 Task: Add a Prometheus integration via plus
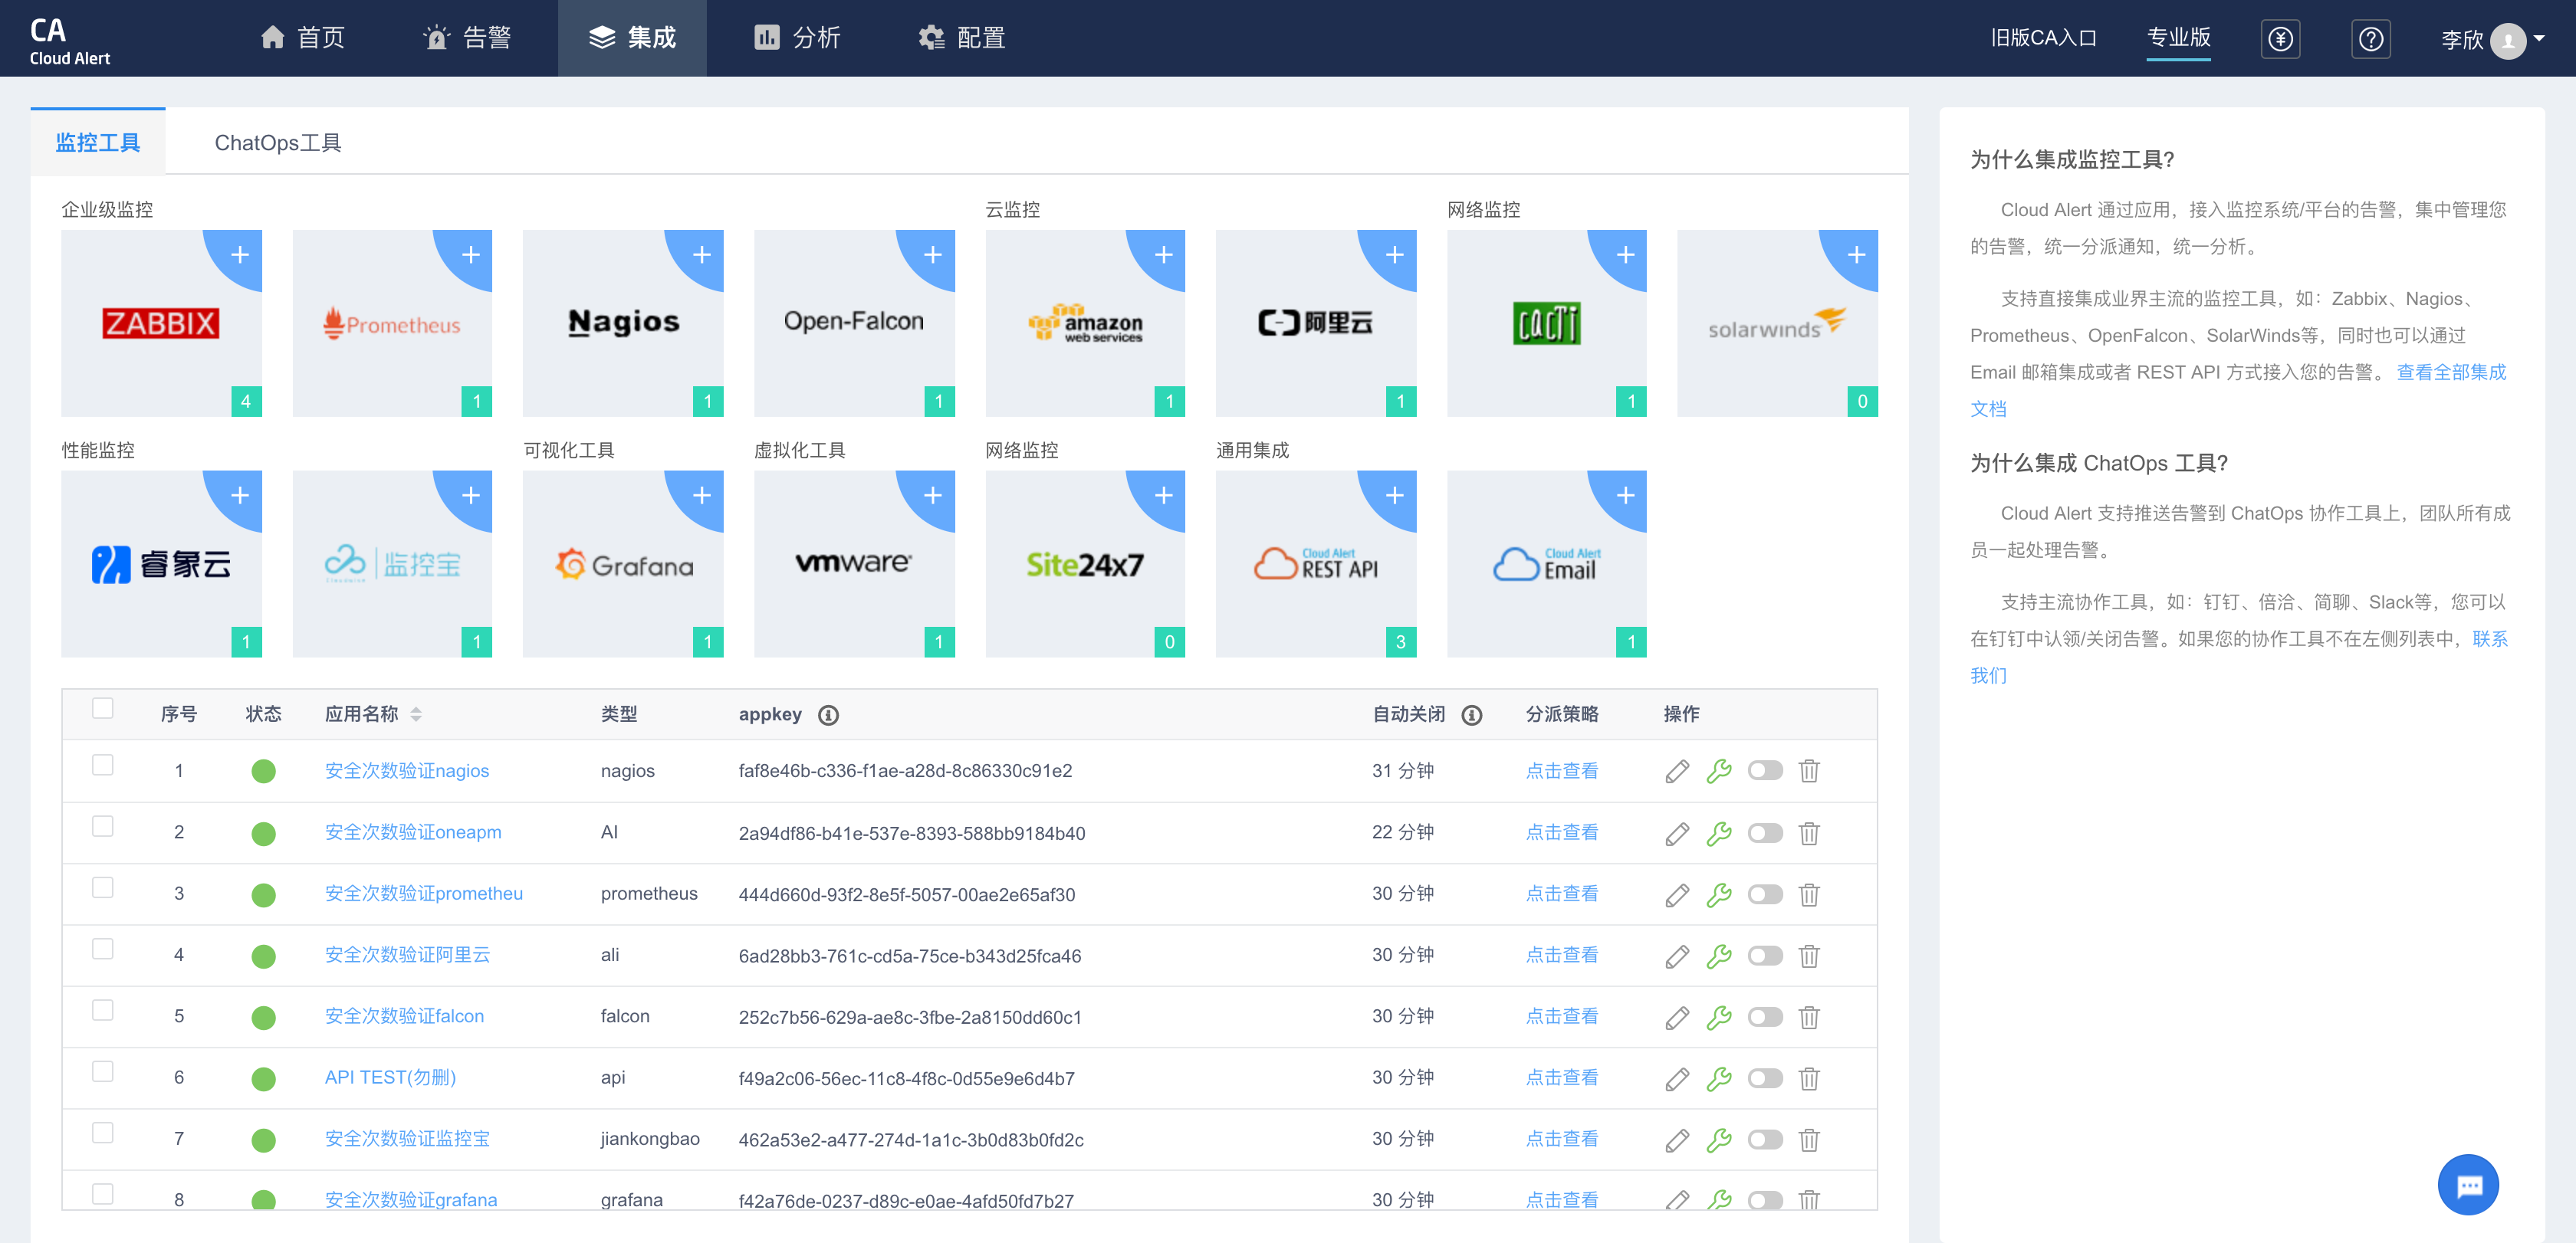471,254
